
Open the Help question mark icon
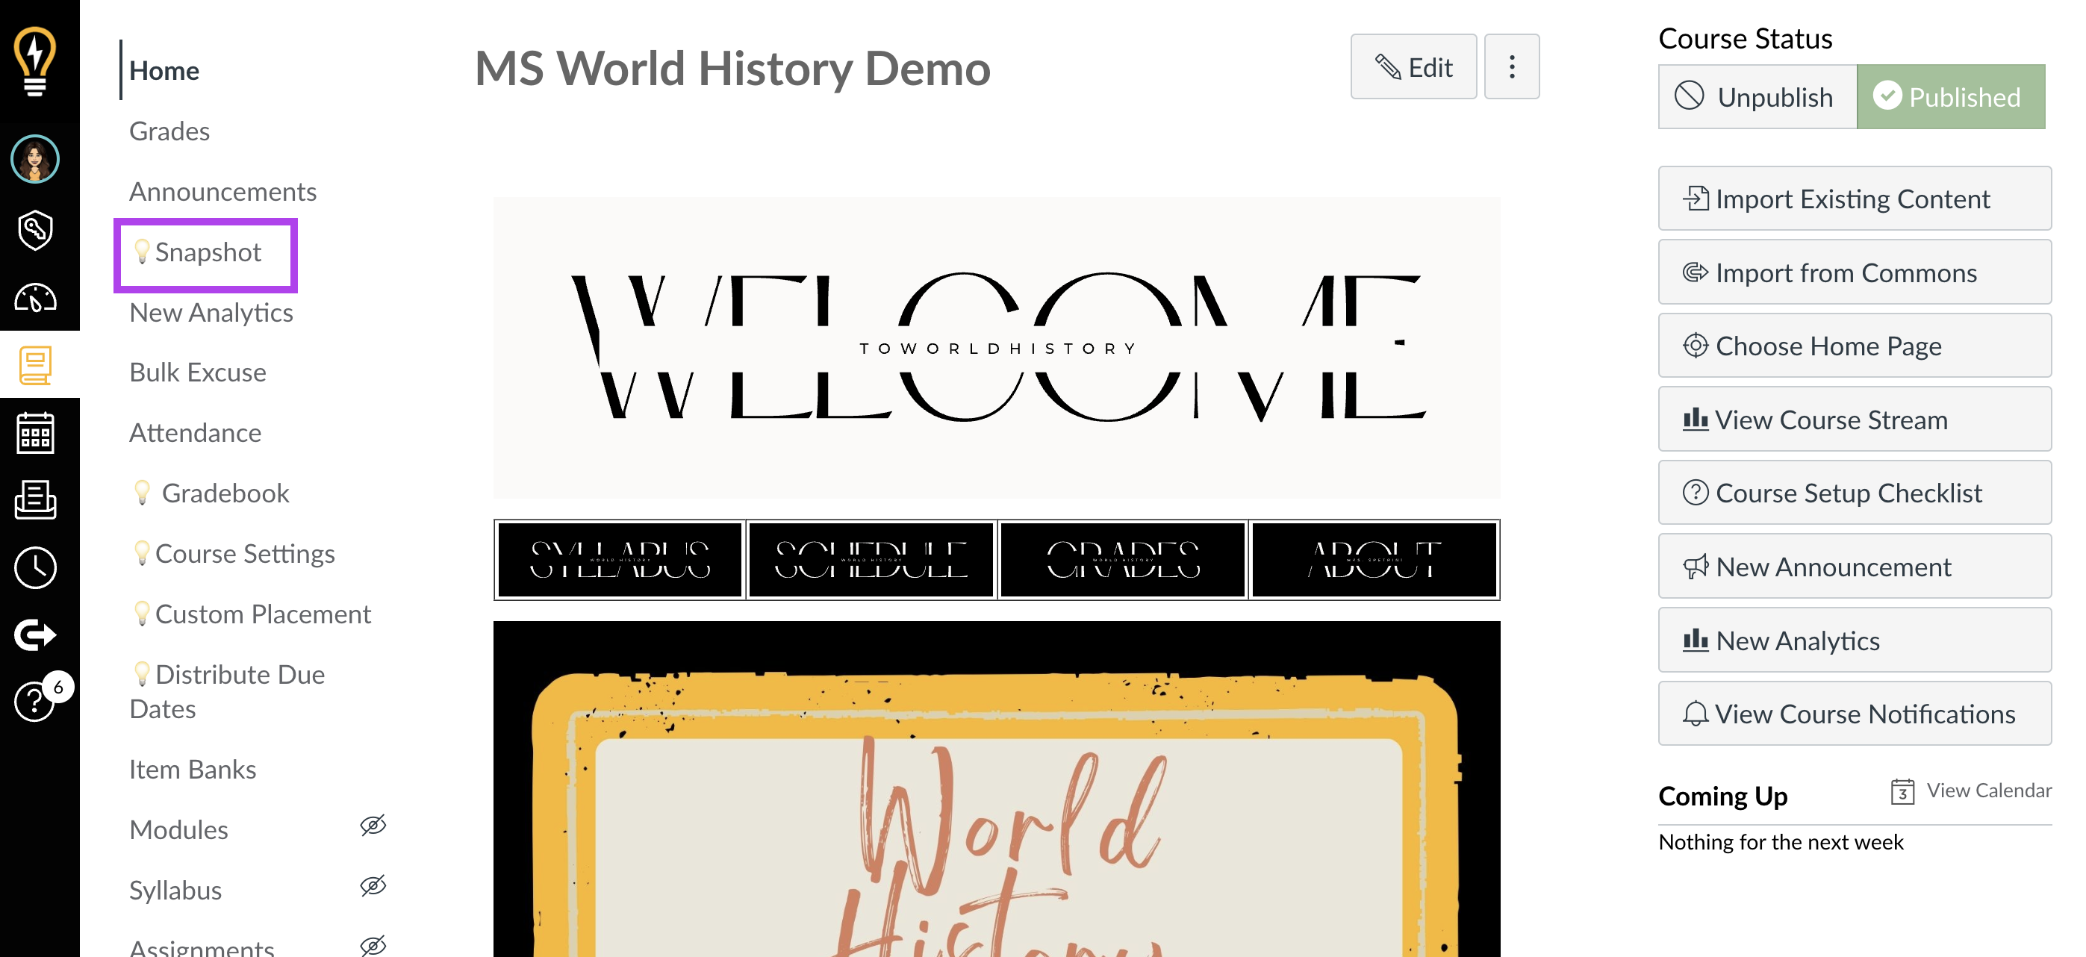[33, 701]
